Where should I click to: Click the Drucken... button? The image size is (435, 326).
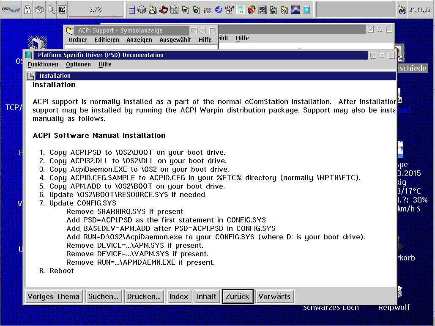[144, 296]
